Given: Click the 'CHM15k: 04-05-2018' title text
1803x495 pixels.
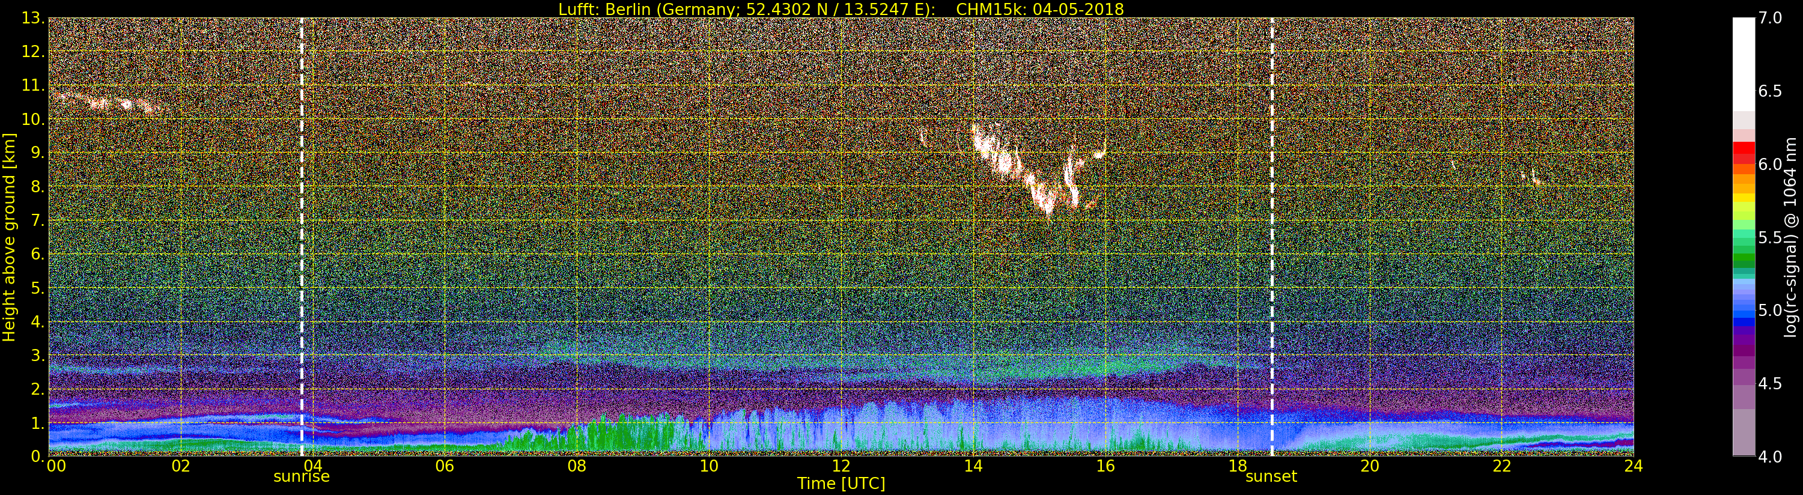Looking at the screenshot, I should point(1039,9).
